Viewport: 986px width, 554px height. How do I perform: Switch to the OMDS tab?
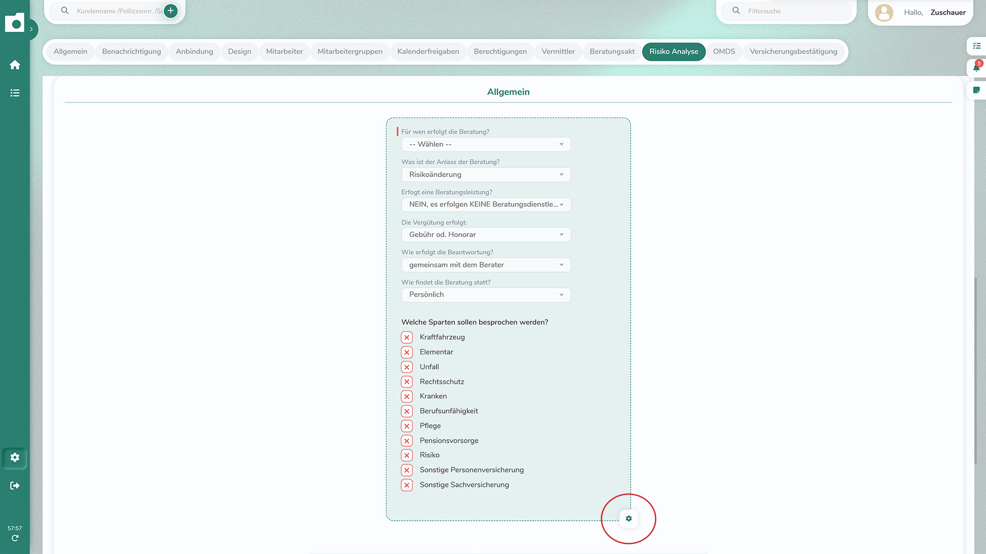point(724,51)
